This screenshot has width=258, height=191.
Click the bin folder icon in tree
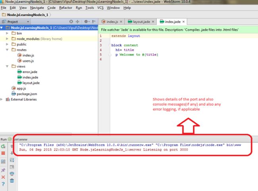point(13,33)
